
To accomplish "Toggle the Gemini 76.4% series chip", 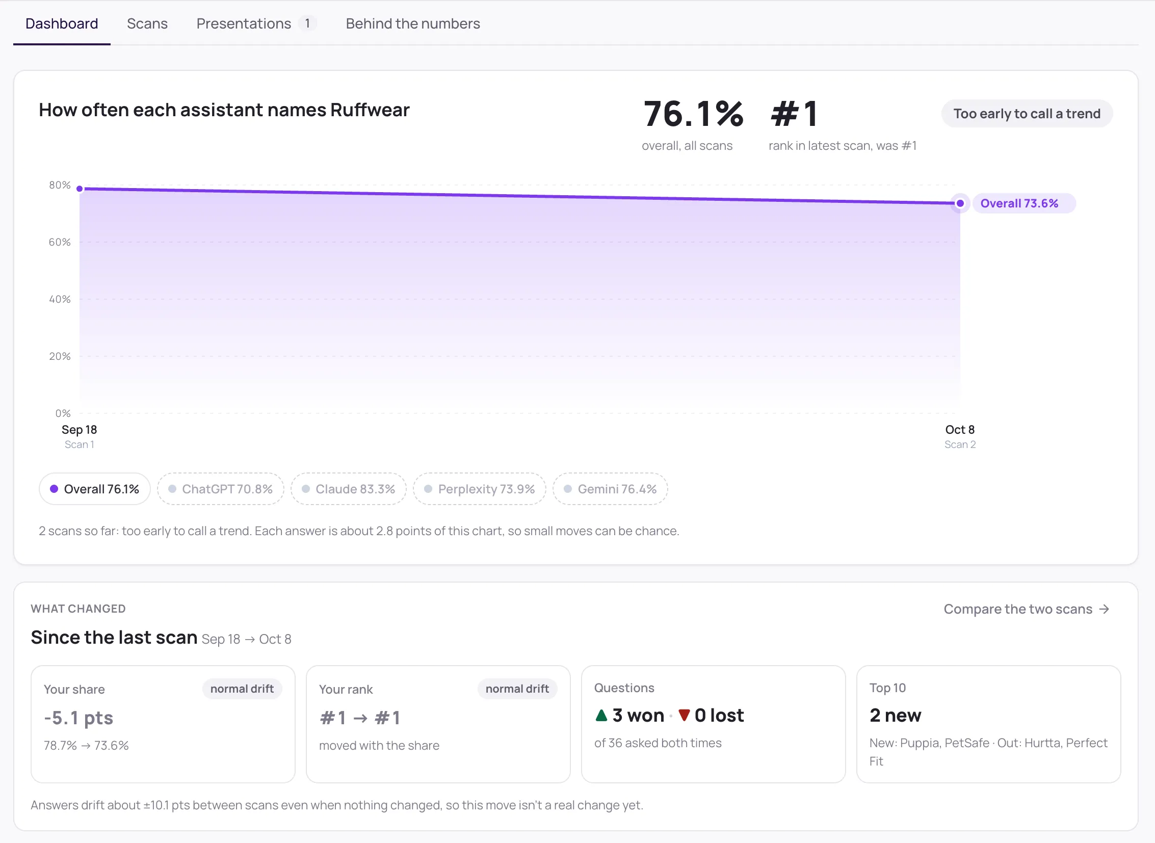I will (x=610, y=489).
